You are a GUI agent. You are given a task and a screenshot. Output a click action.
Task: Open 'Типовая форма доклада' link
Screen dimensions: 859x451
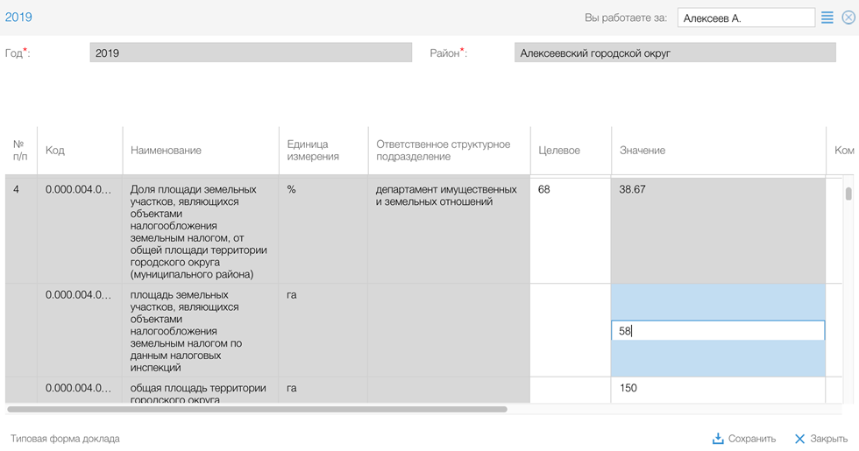click(65, 439)
